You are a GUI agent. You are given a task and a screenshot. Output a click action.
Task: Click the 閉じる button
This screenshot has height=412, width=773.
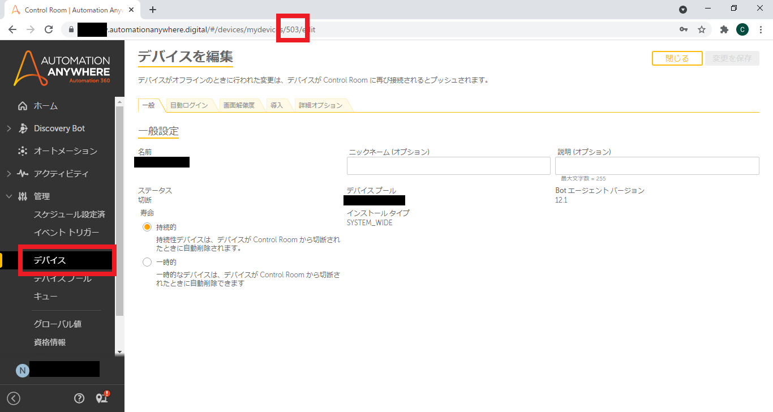click(x=677, y=58)
